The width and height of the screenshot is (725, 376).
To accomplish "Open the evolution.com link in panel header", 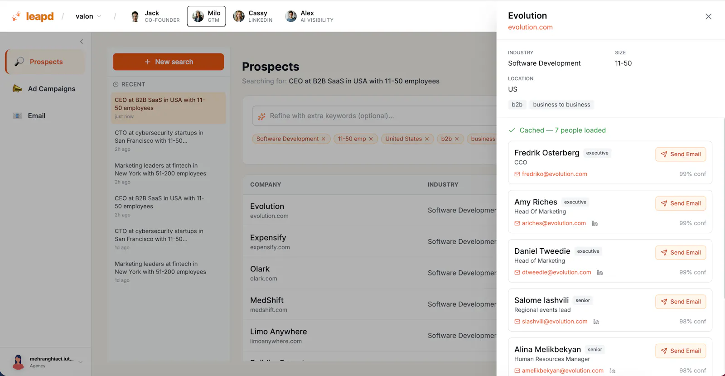I will pos(530,27).
